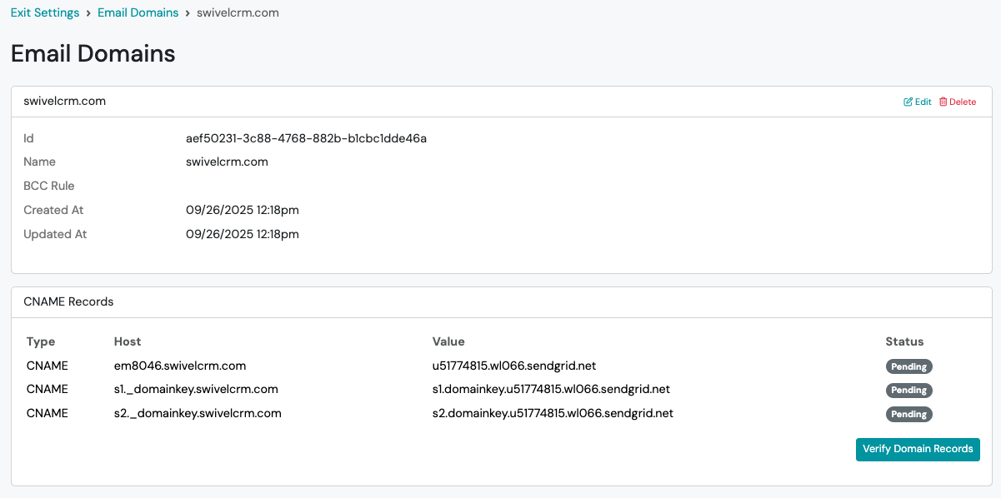The width and height of the screenshot is (1001, 498).
Task: Click Pending badge for s1._domainkey record
Action: [908, 390]
